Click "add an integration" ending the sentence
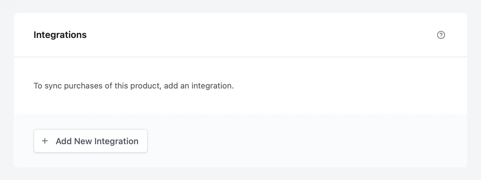481x180 pixels. [199, 86]
